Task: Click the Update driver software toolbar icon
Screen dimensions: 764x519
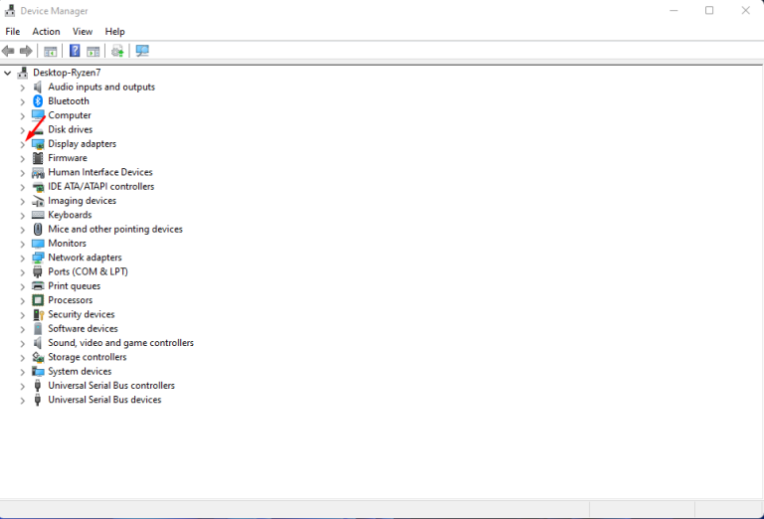Action: click(117, 51)
